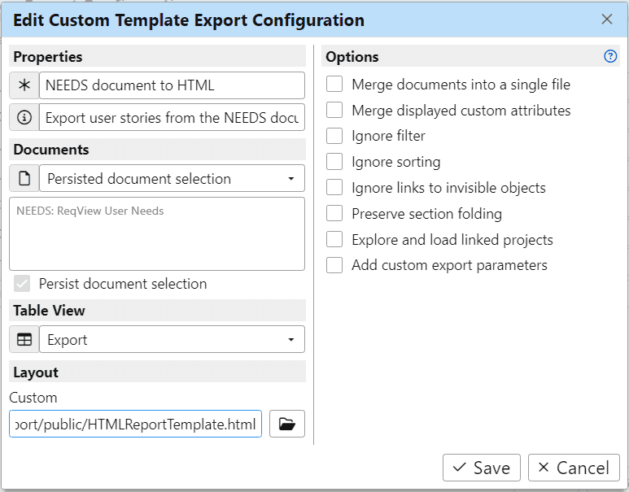629x492 pixels.
Task: Check Explore and load linked projects
Action: pos(334,240)
